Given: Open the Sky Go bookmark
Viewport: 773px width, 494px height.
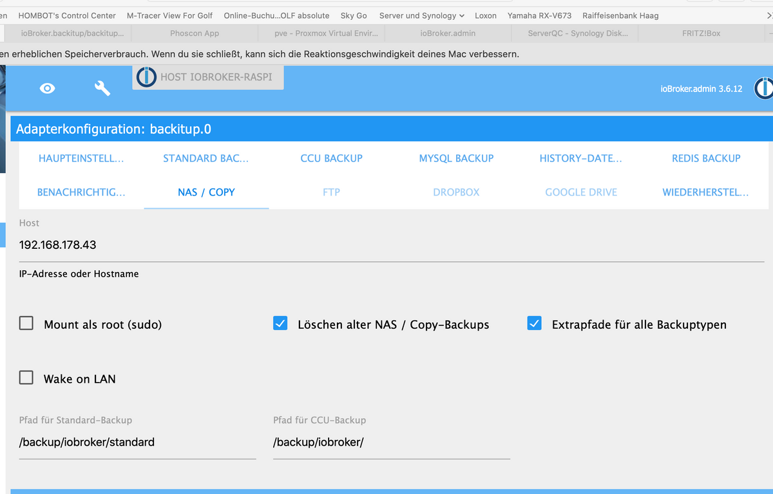Looking at the screenshot, I should point(354,15).
